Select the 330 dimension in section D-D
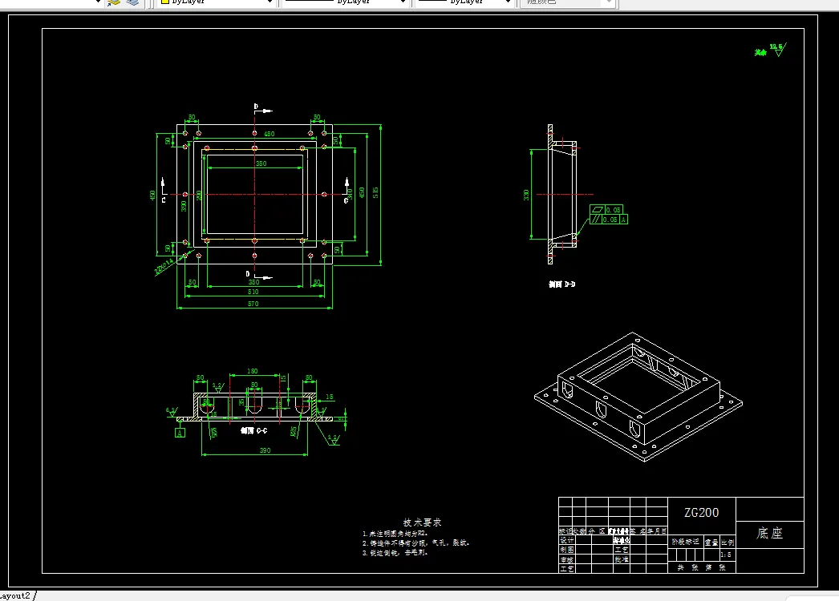 (x=526, y=196)
